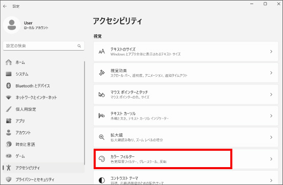Screen dimensions: 283x185
Task: Click the カラー フィルター palette icon
Action: [x=102, y=159]
